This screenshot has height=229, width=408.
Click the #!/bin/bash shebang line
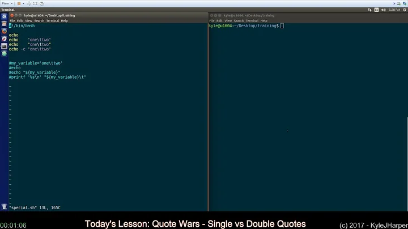(22, 26)
